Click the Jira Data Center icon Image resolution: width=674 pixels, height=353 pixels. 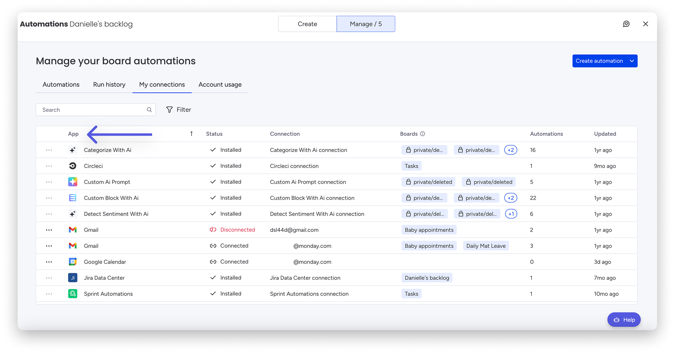(73, 278)
